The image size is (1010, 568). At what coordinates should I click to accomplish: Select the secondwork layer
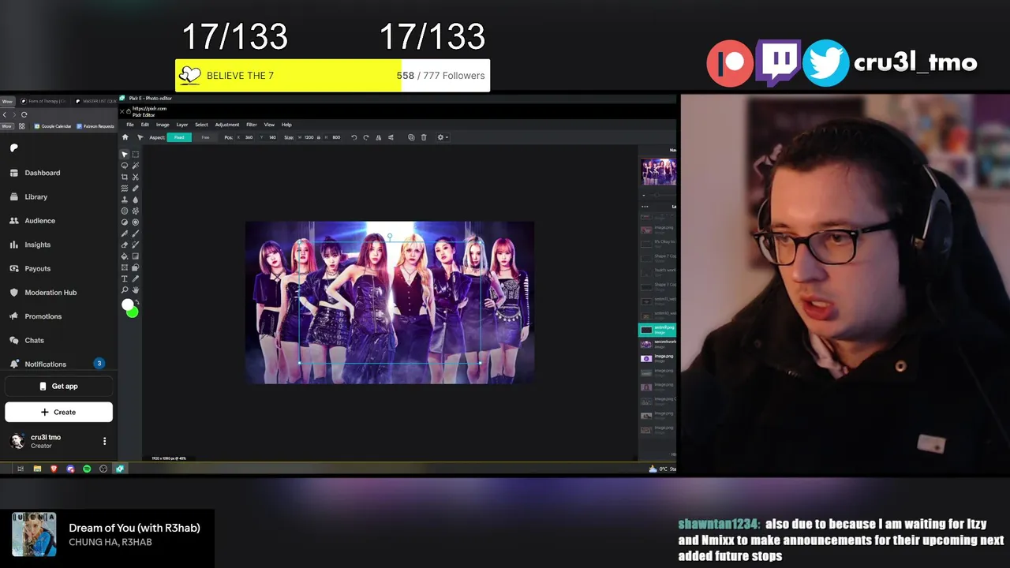coord(657,344)
